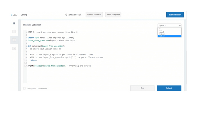Click the 0/3 Qns Submitted badge
197x113 pixels.
coord(94,15)
